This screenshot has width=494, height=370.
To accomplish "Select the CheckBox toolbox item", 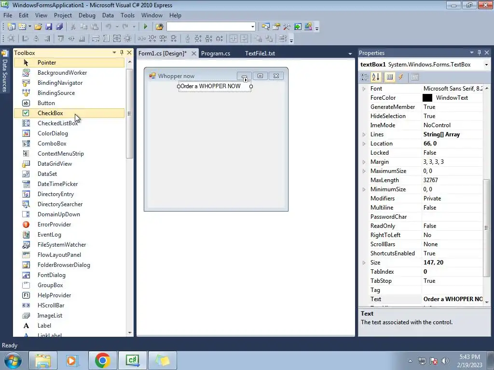I will click(69, 113).
